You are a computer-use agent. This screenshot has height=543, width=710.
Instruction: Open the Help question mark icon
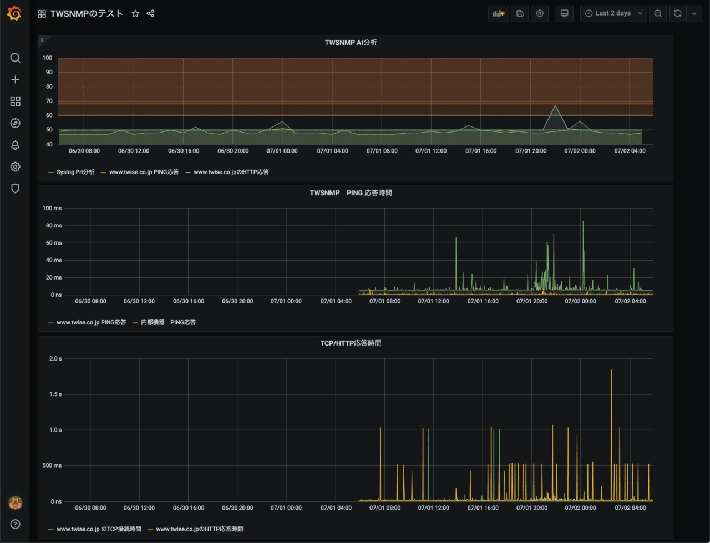pos(16,524)
